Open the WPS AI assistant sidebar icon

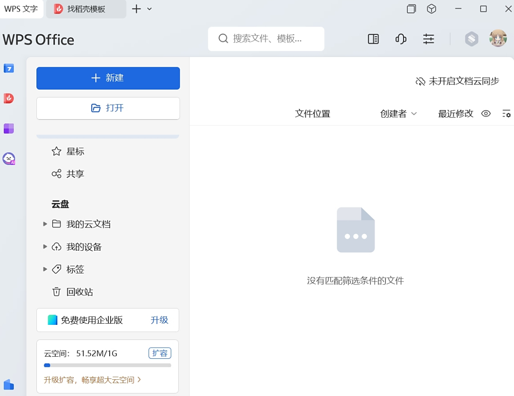click(x=9, y=159)
